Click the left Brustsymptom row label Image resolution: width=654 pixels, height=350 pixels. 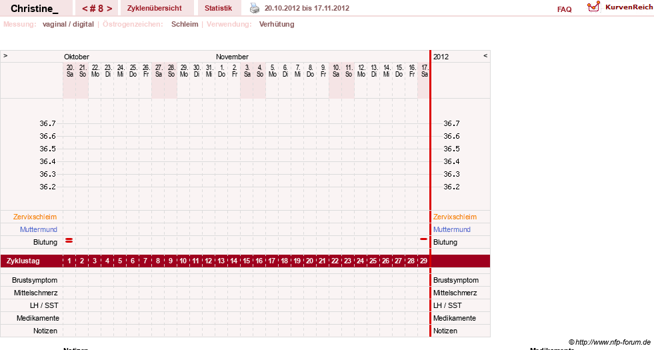pos(35,281)
